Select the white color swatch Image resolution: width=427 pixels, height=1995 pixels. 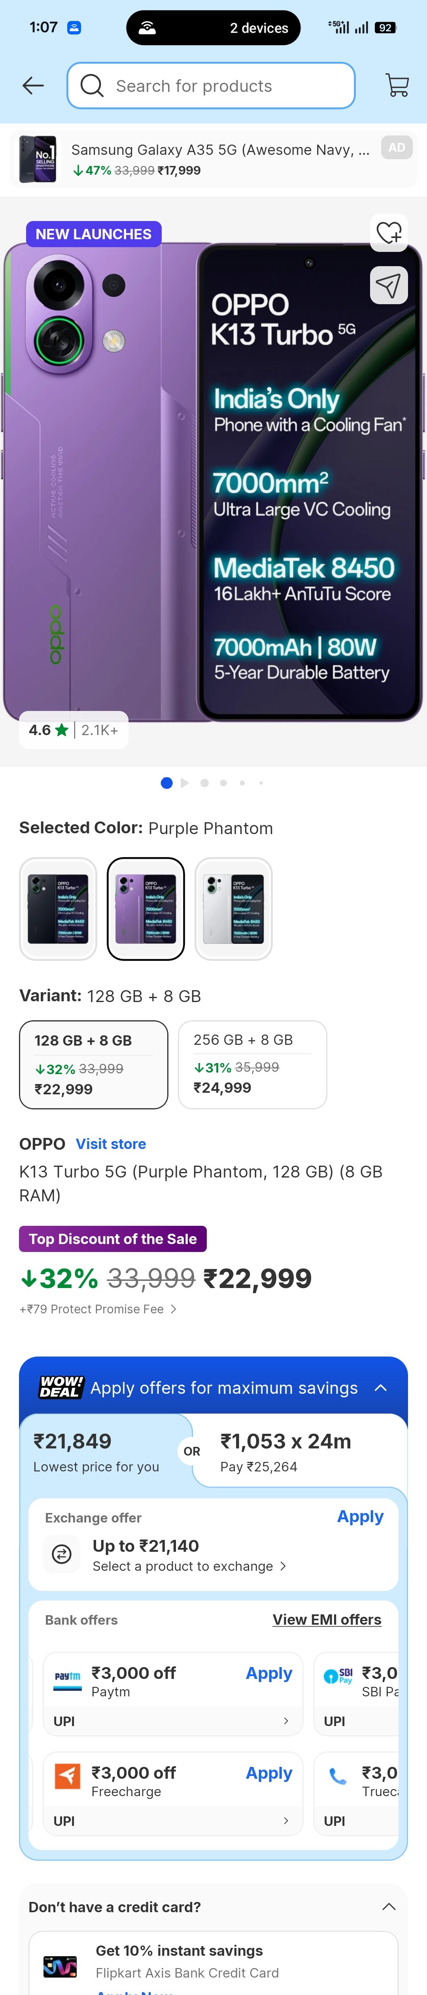coord(234,909)
